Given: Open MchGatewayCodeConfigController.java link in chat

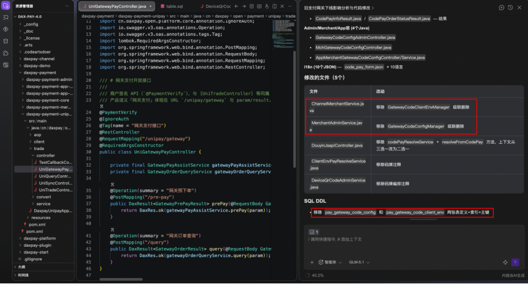Looking at the screenshot, I should pos(353,48).
